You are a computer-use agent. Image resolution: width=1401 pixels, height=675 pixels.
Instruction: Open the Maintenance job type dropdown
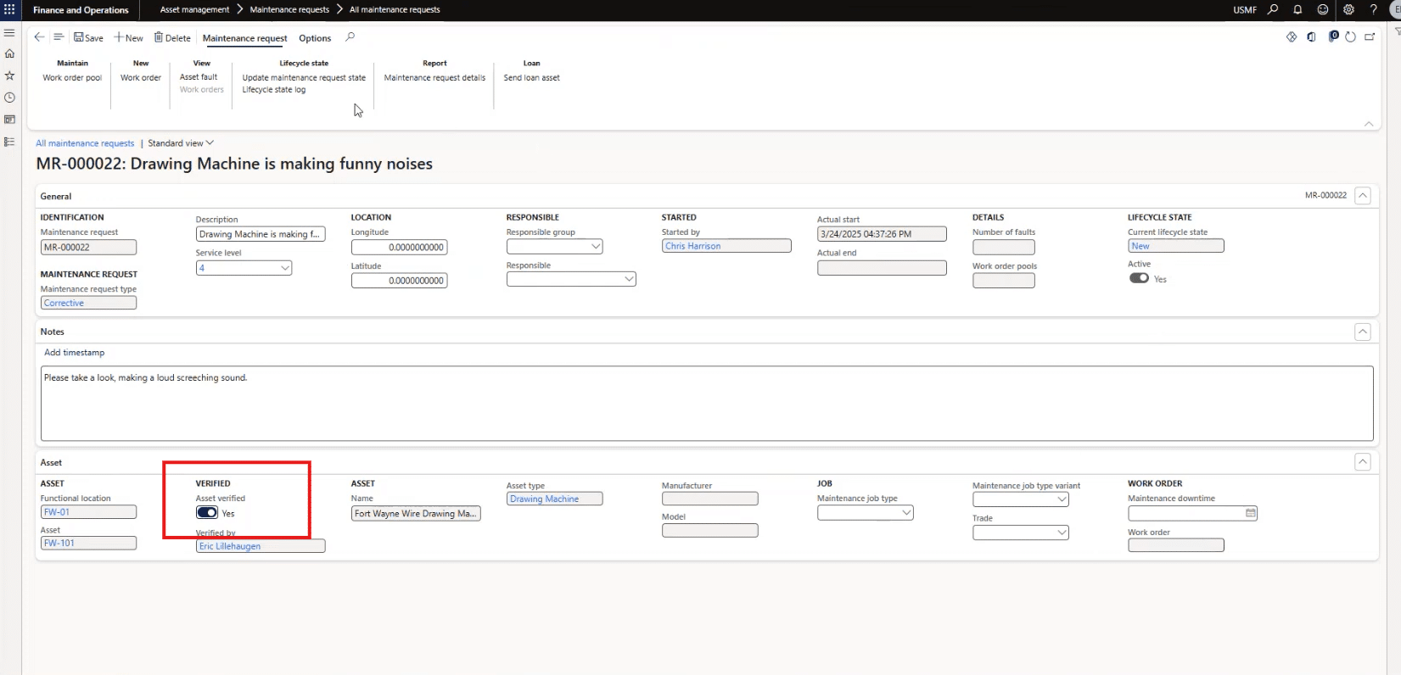pyautogui.click(x=906, y=513)
